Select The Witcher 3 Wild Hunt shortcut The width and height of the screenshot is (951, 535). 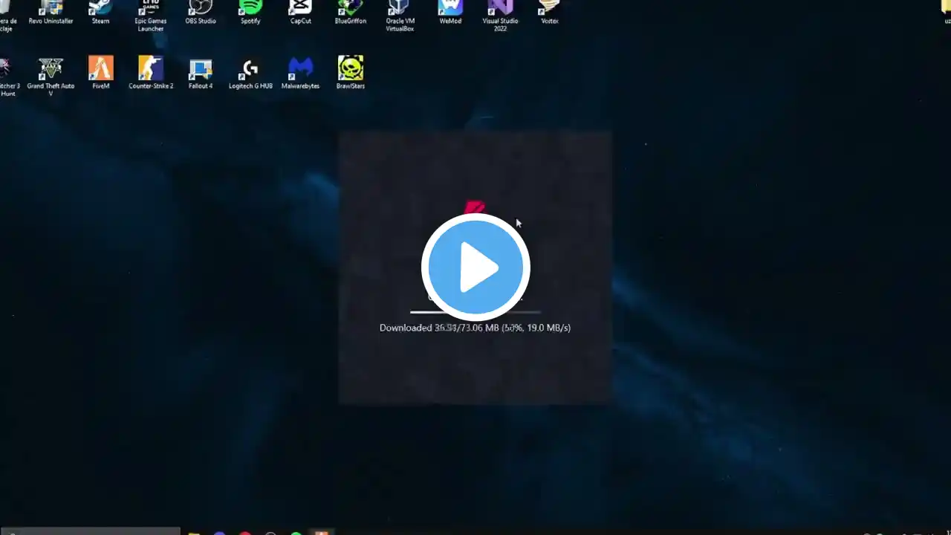click(7, 76)
